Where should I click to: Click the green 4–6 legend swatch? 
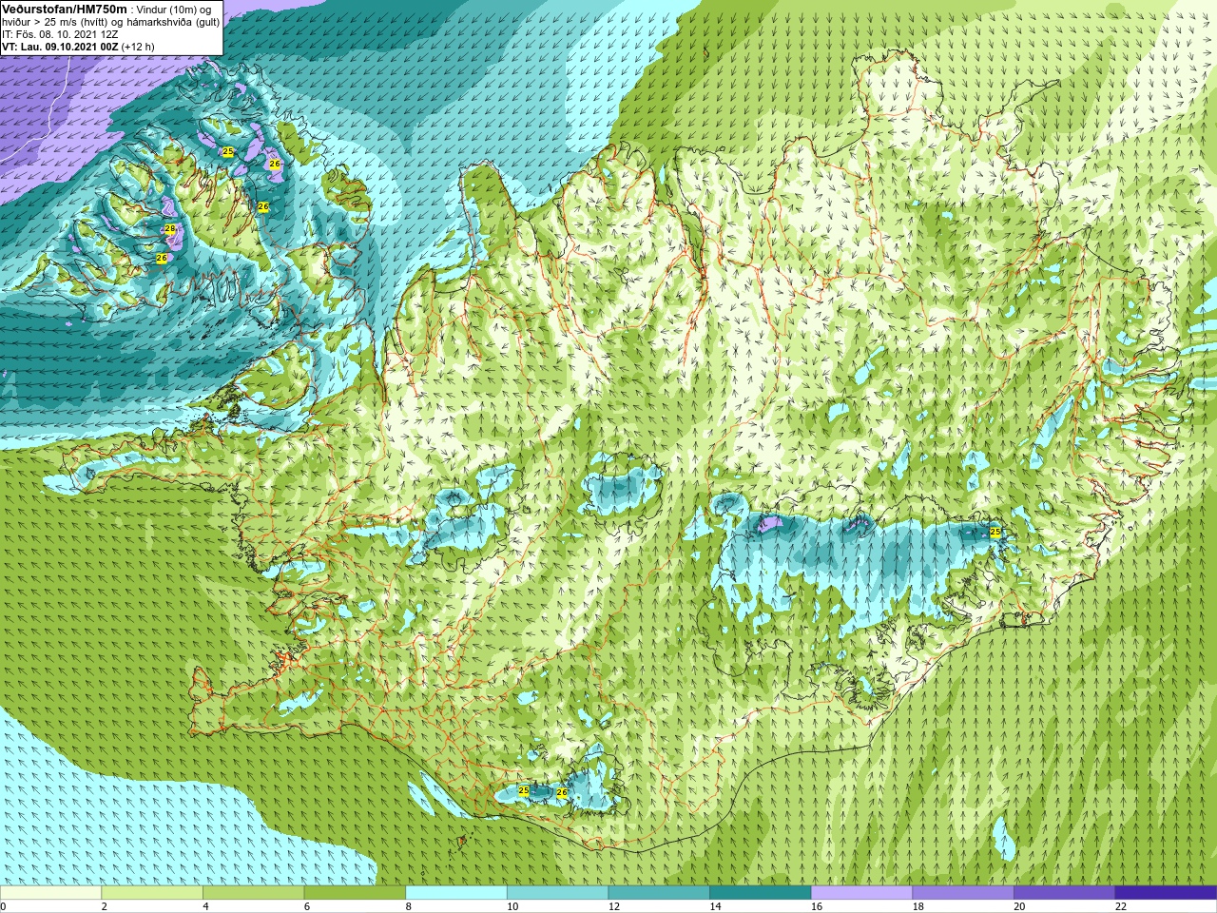tap(253, 893)
